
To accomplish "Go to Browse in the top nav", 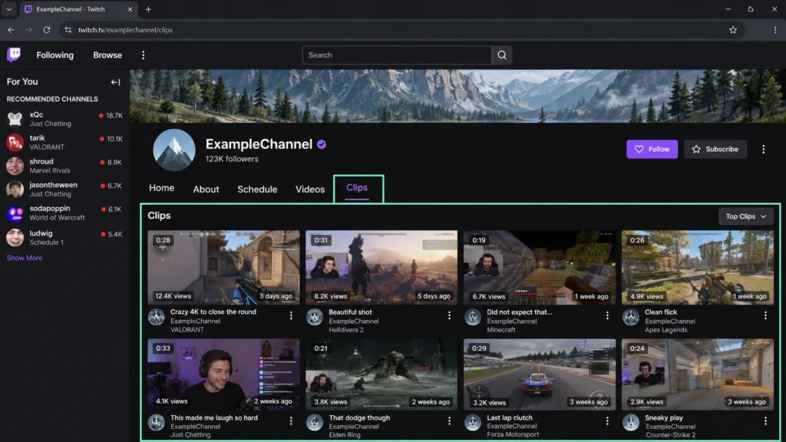I will [107, 55].
